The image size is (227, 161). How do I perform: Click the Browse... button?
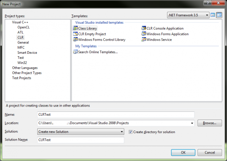coord(210,123)
